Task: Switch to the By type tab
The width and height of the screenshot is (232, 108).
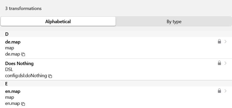Action: (x=174, y=22)
